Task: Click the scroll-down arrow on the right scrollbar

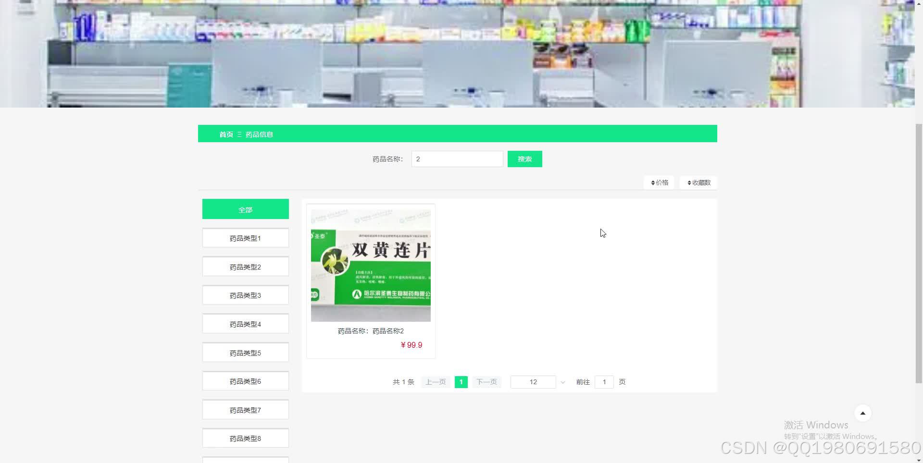Action: 919,460
